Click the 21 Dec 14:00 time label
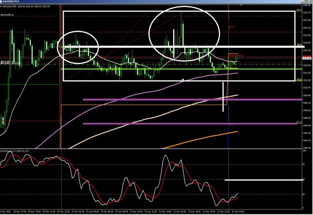The height and width of the screenshot is (215, 313). pyautogui.click(x=165, y=212)
